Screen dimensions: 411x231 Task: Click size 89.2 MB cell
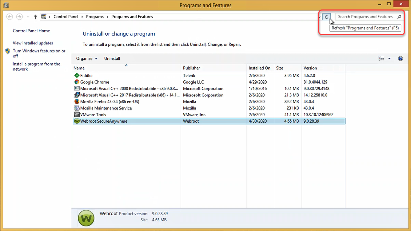(291, 101)
